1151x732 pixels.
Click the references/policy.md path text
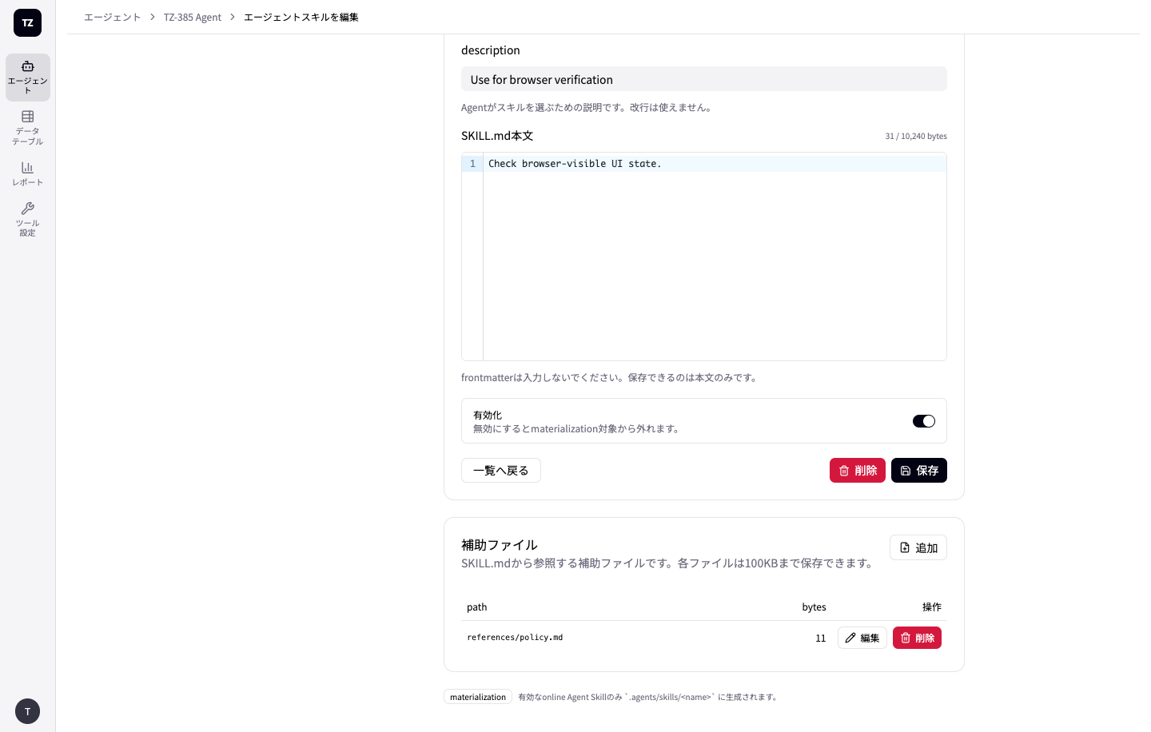(x=515, y=638)
